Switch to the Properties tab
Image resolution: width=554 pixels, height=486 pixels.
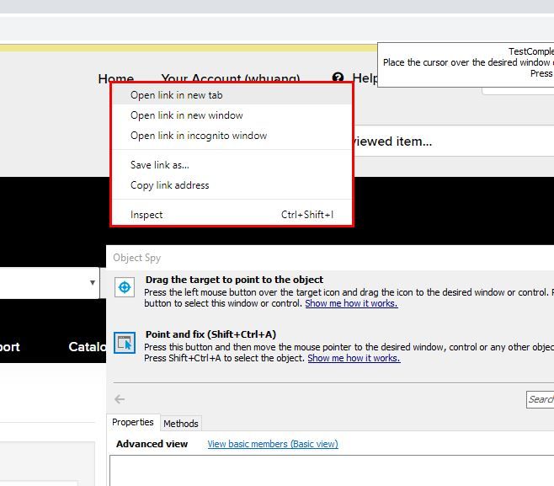pyautogui.click(x=133, y=423)
